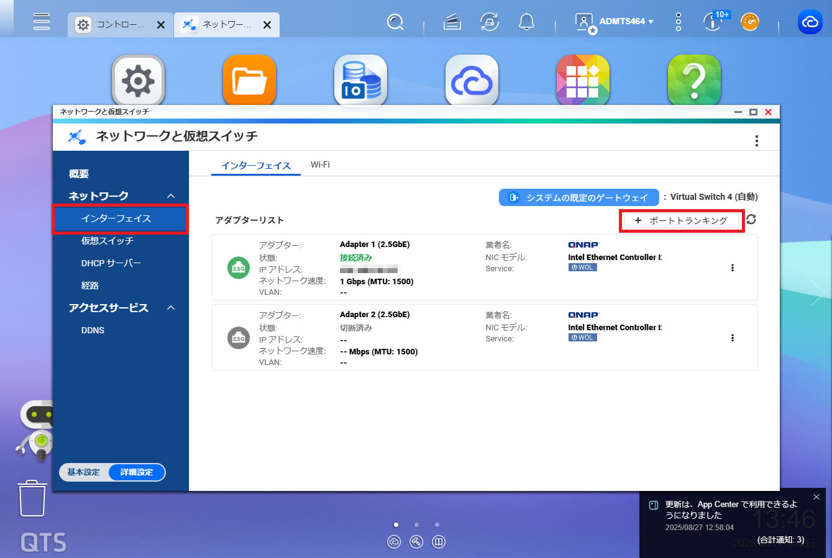
Task: Launch File Station from the desktop
Action: pyautogui.click(x=249, y=81)
